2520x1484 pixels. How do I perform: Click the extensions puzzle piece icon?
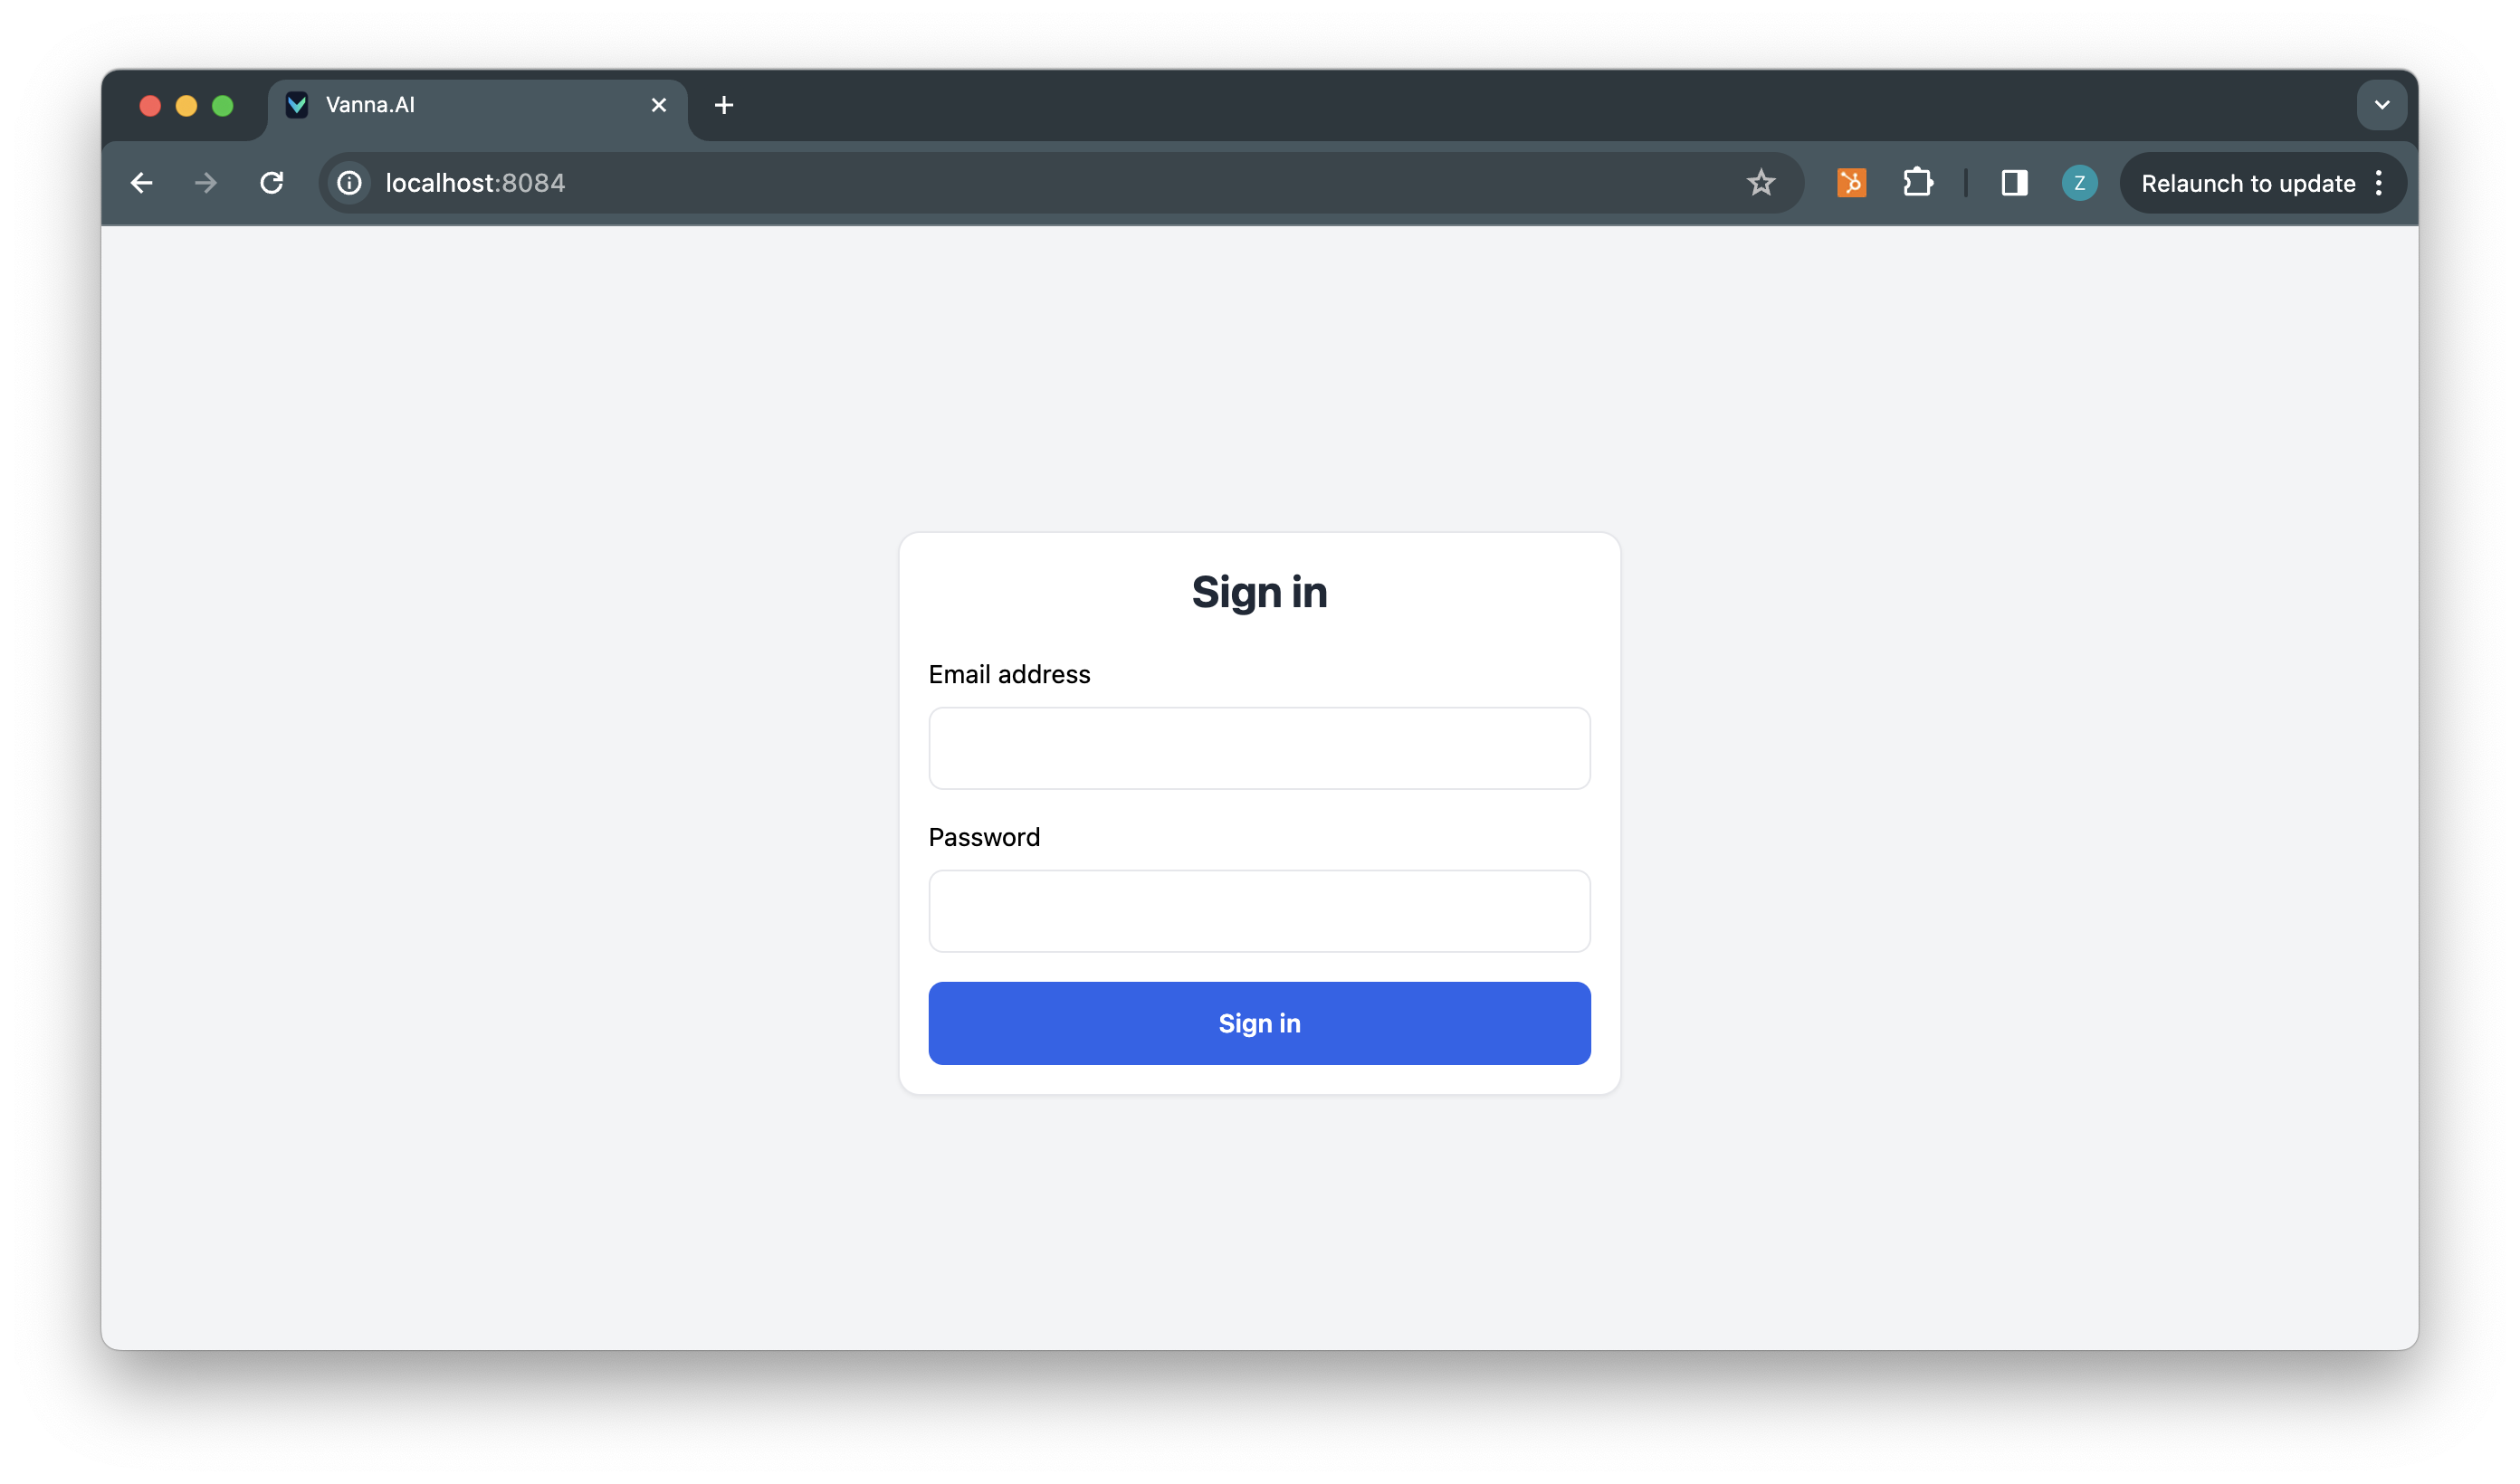pos(1921,184)
